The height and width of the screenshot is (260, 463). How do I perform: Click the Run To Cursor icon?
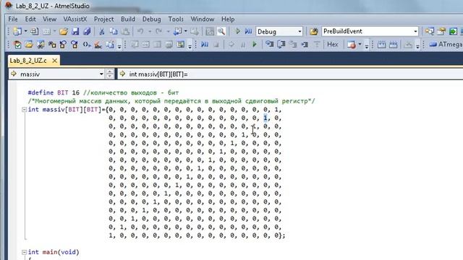coord(305,45)
